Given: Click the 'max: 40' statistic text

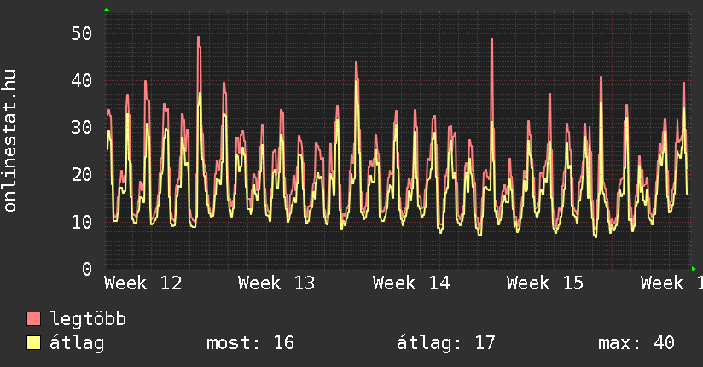Looking at the screenshot, I should [636, 343].
